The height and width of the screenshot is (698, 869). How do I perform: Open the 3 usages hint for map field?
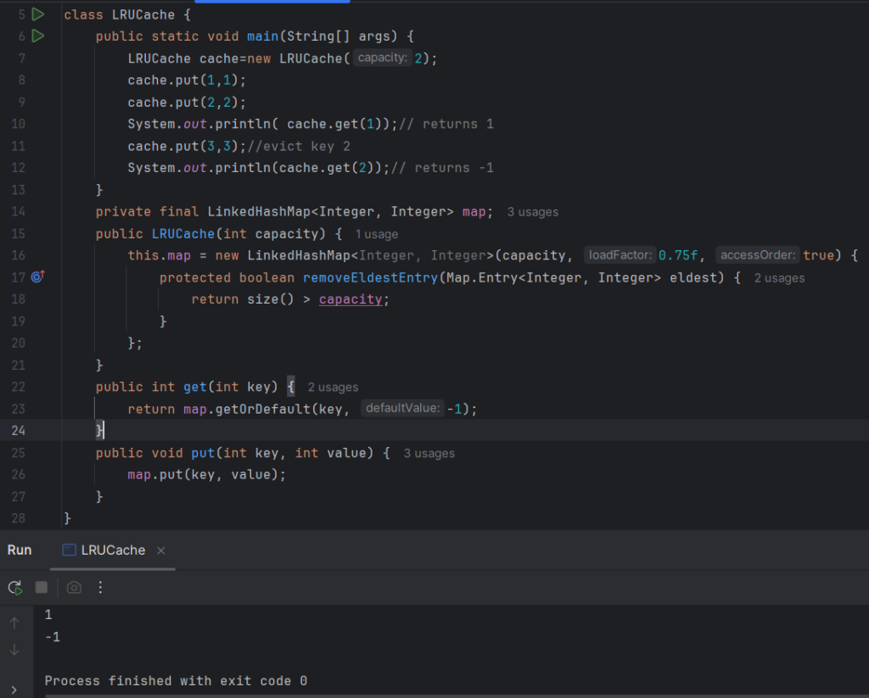[x=532, y=212]
